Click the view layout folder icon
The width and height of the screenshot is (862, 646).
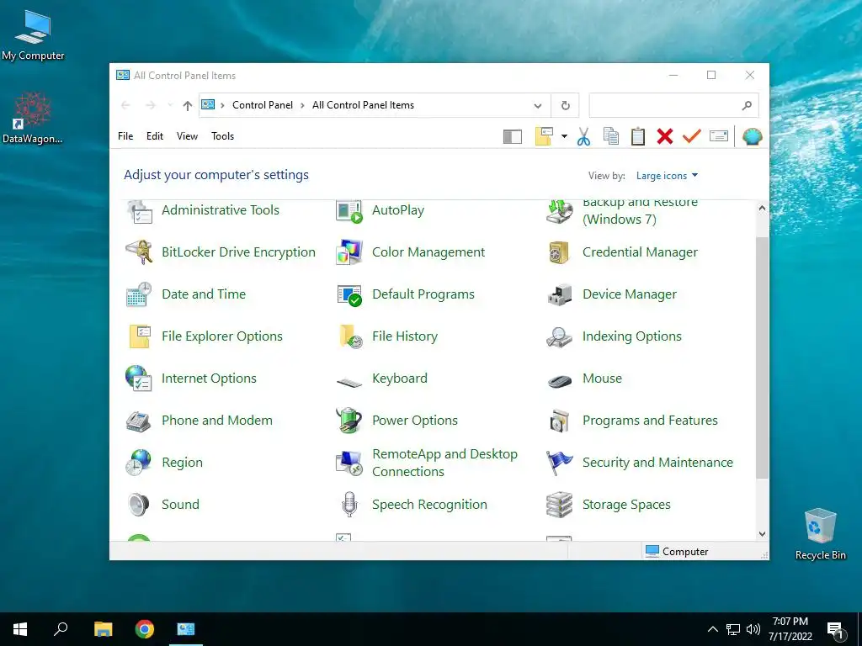[x=544, y=136]
